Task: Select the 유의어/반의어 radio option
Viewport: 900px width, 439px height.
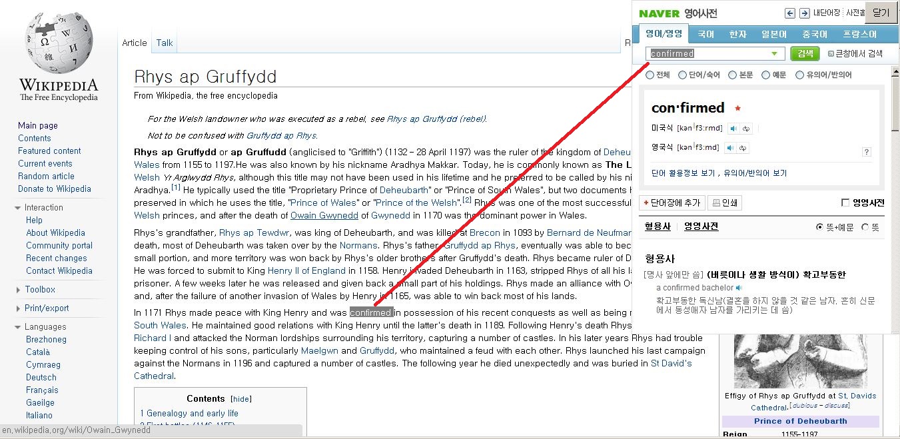Action: tap(799, 75)
